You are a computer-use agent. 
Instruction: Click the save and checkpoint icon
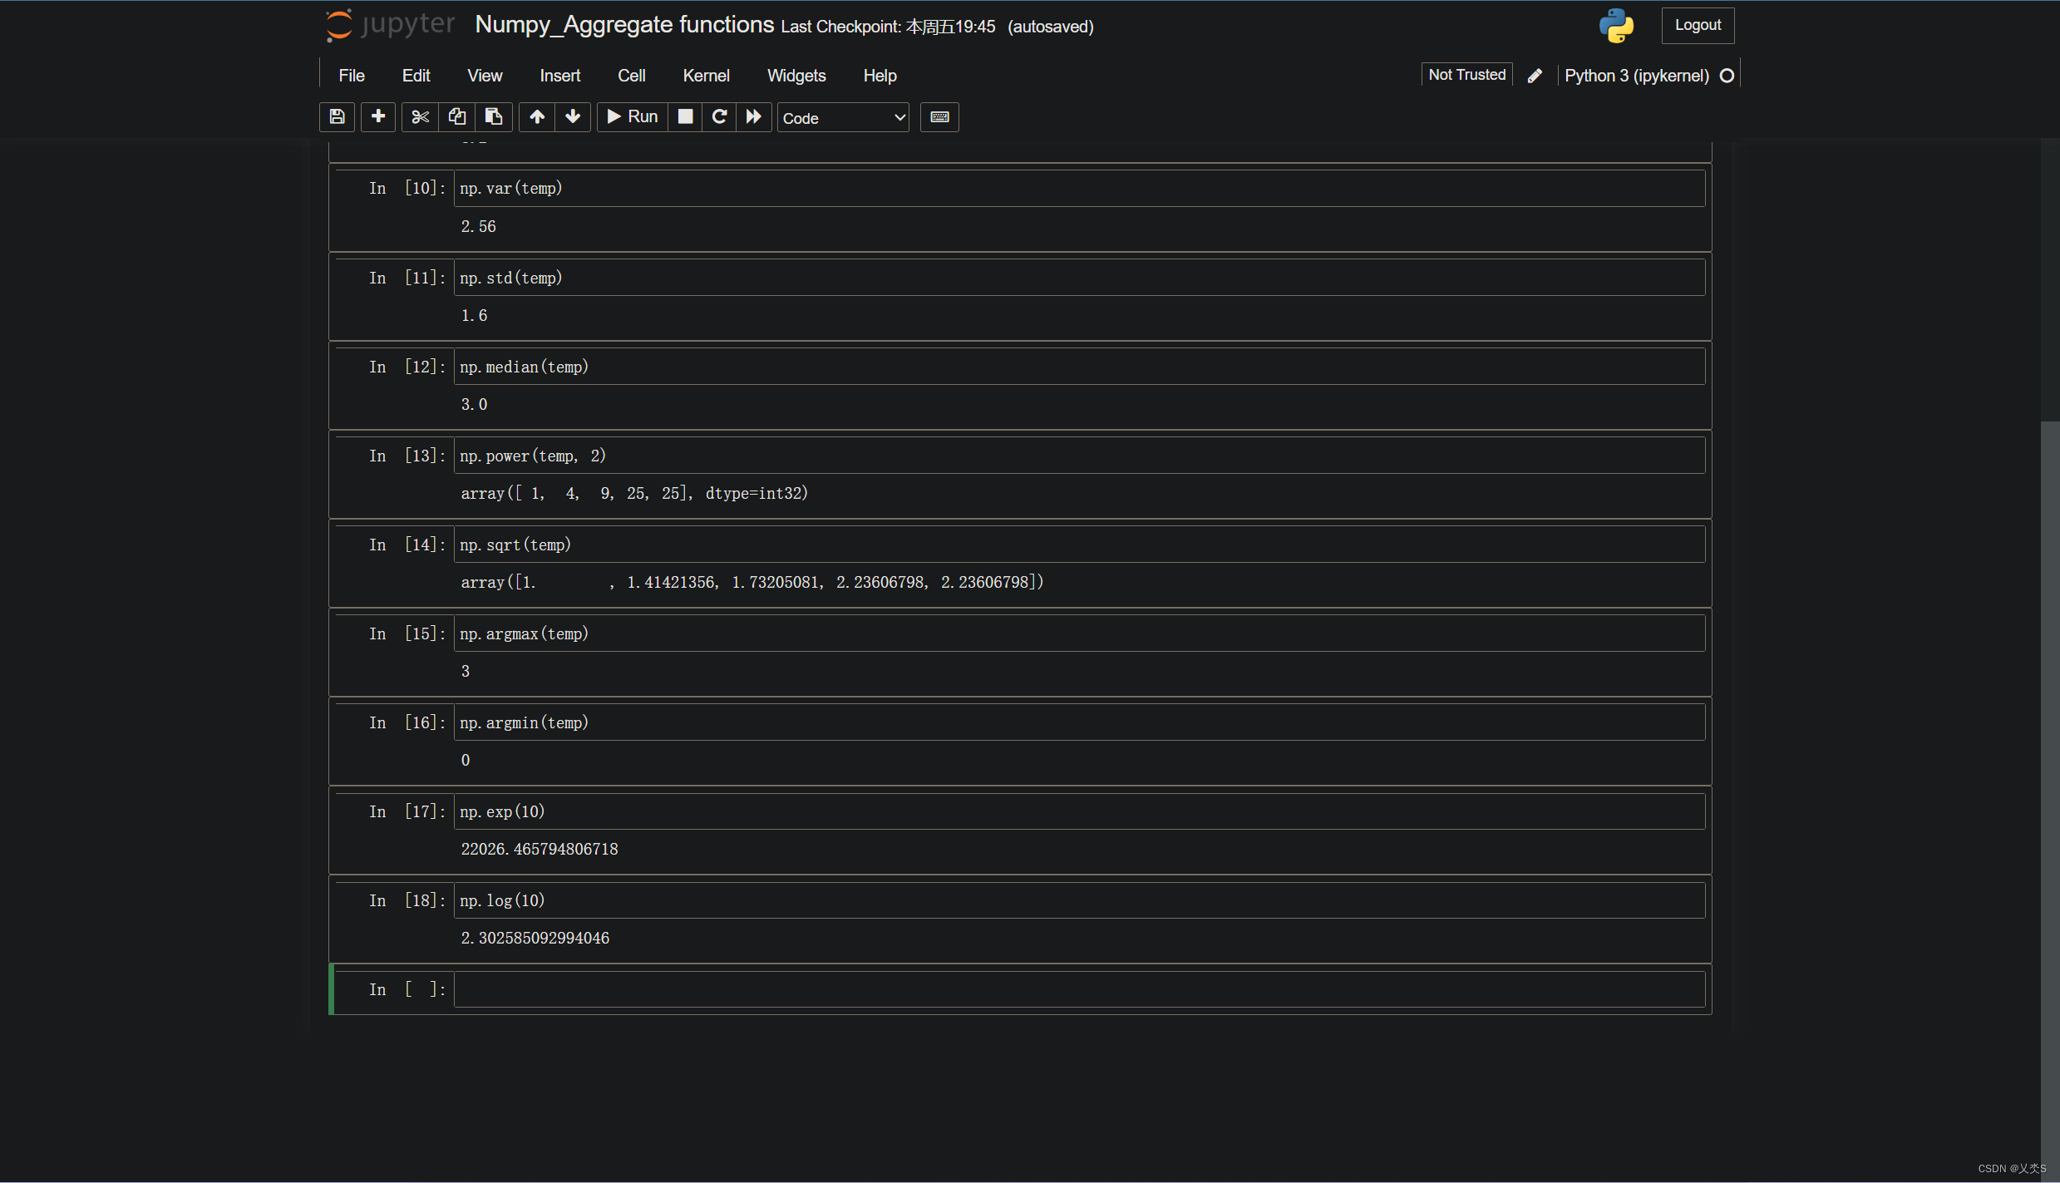[337, 117]
